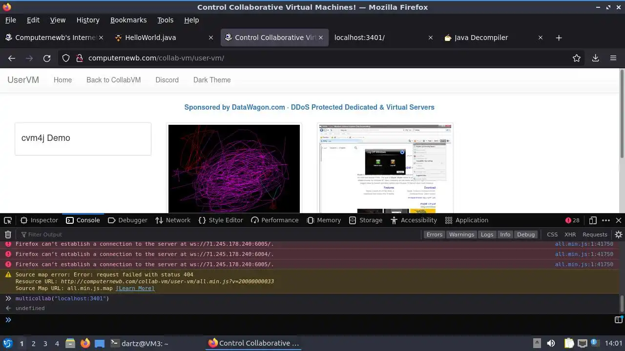Toggle the CSS filter

click(552, 234)
